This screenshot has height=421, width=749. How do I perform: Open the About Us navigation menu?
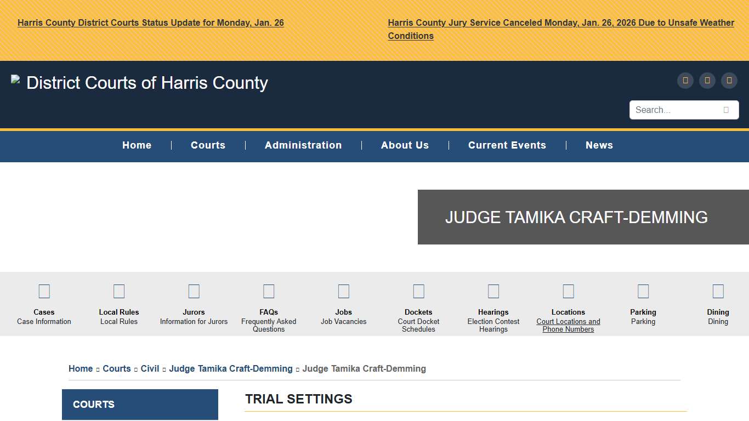(x=405, y=145)
